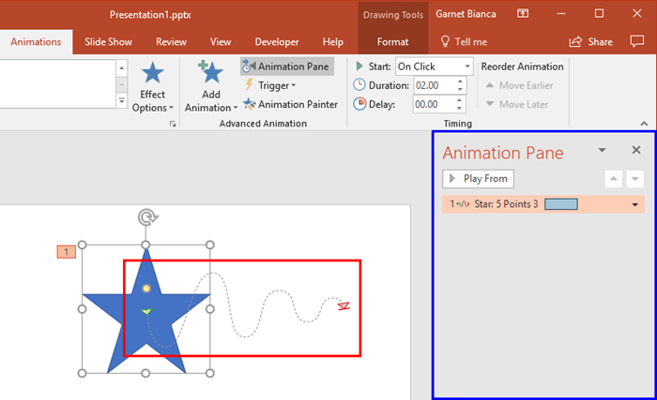Click inside the Delay value field
This screenshot has width=657, height=400.
click(434, 104)
